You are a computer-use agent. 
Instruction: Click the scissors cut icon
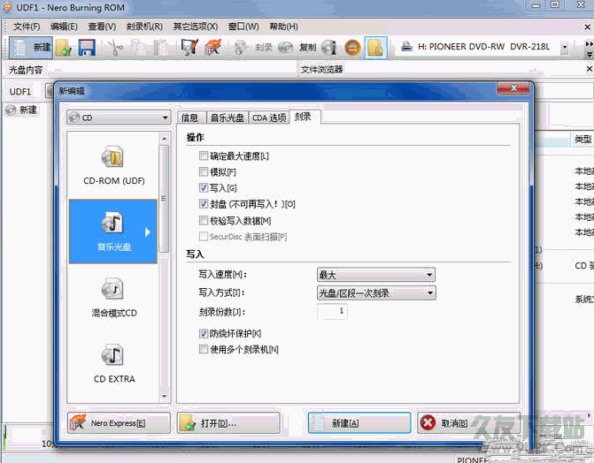point(116,48)
